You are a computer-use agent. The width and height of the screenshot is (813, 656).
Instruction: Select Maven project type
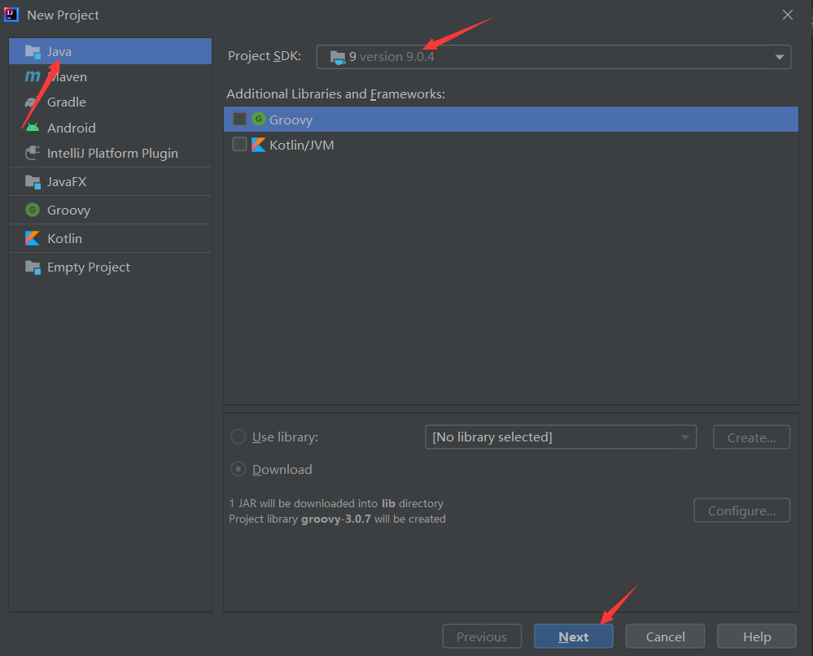110,76
